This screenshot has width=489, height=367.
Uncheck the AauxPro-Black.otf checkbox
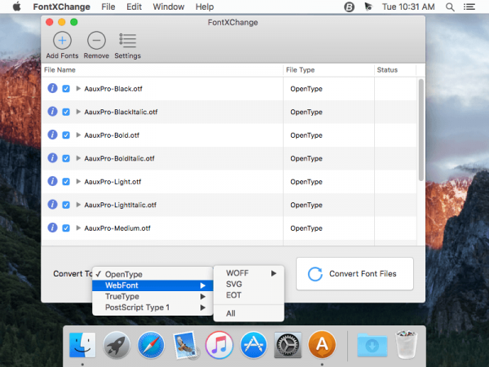pyautogui.click(x=66, y=89)
